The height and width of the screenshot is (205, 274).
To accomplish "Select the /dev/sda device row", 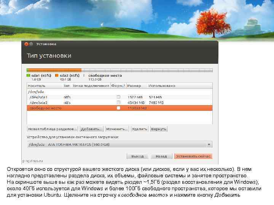I will pos(120,91).
